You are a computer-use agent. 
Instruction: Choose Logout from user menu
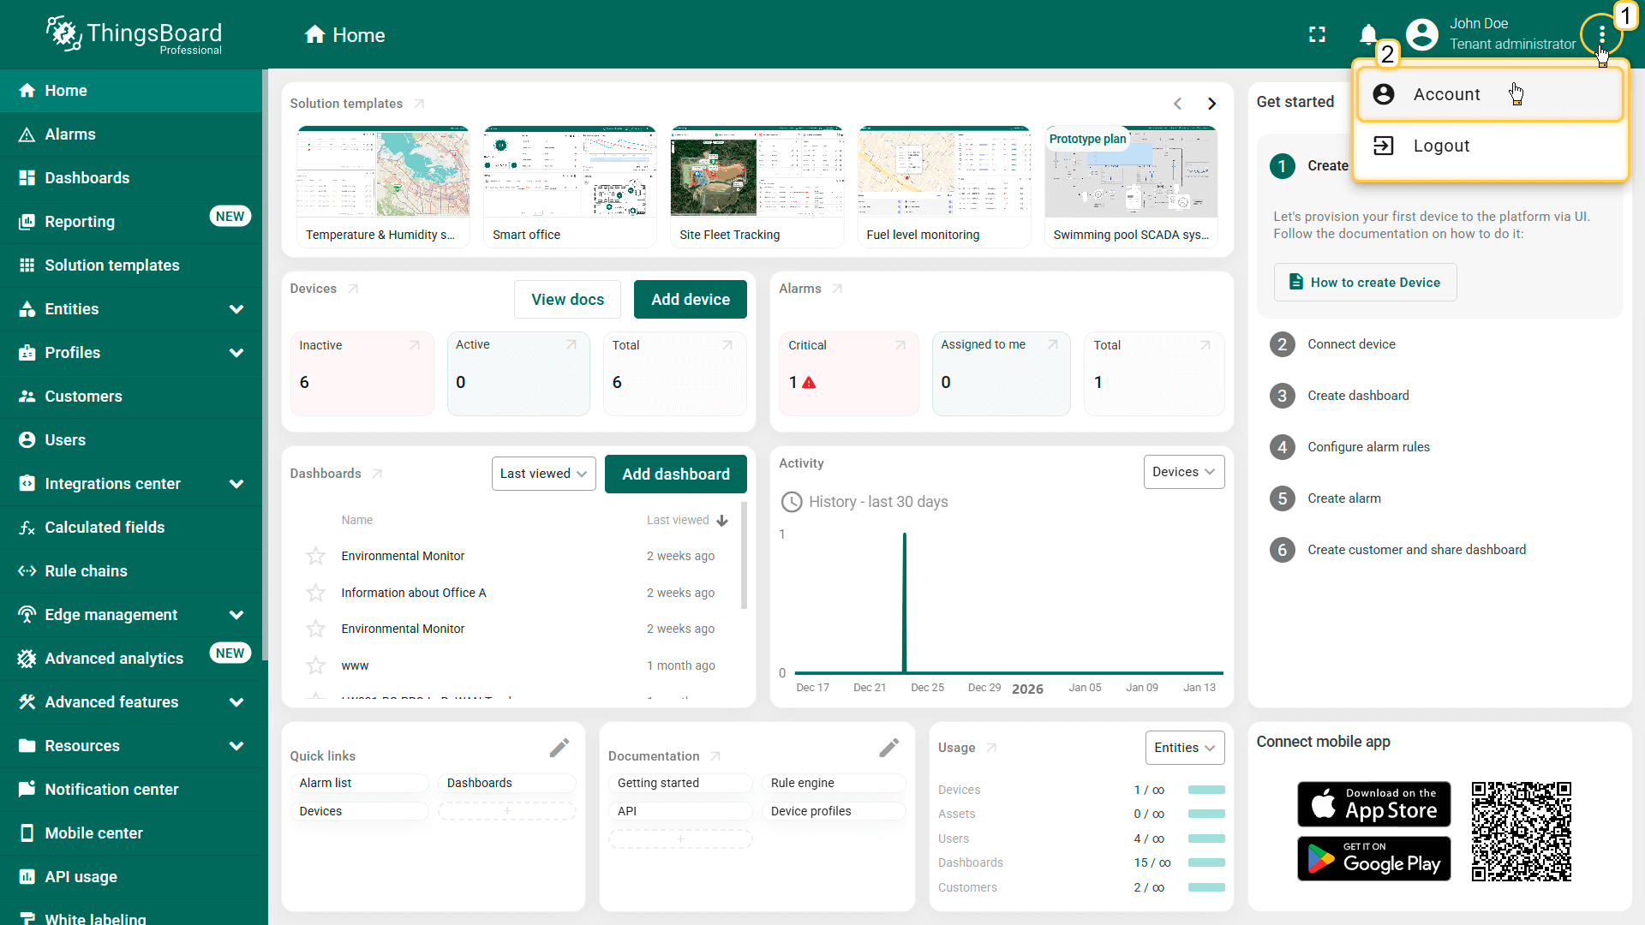(x=1441, y=146)
